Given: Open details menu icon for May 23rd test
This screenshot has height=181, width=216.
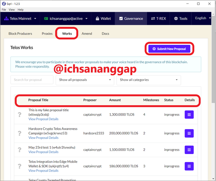Looking at the screenshot, I should [x=189, y=150].
